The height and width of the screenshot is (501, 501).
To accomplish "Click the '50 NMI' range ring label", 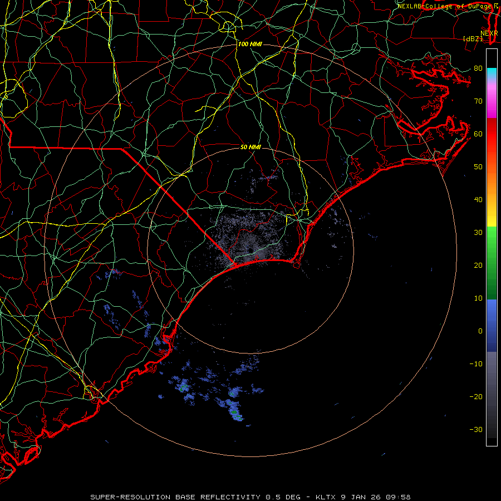I will pyautogui.click(x=250, y=147).
